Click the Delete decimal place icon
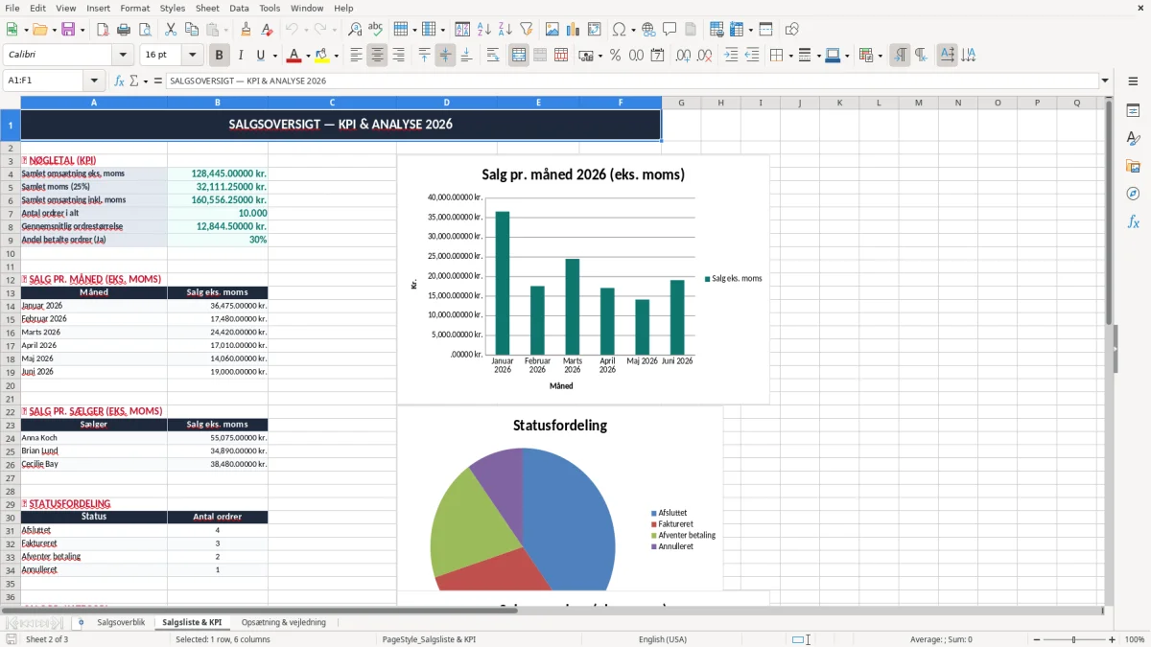 (x=704, y=56)
